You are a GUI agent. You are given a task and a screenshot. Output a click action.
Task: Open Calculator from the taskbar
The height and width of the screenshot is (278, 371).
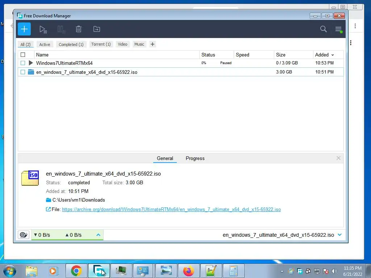(233, 271)
